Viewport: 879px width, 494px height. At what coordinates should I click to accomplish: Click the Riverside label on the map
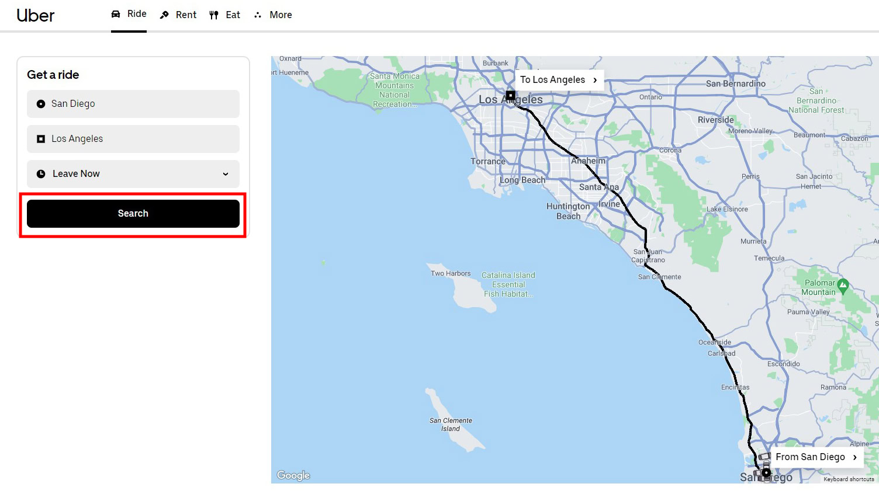[716, 120]
